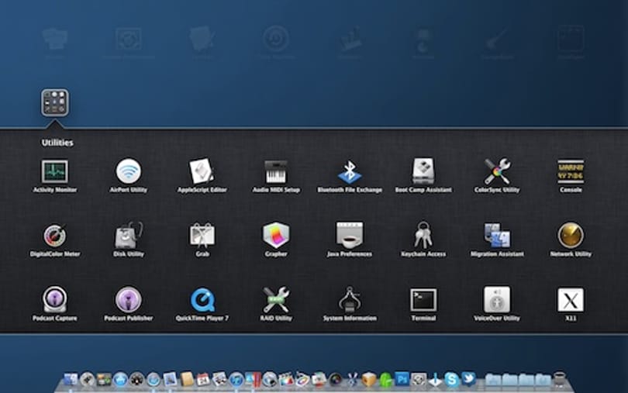
Task: Open Twitter app in the Dock
Action: pos(468,379)
